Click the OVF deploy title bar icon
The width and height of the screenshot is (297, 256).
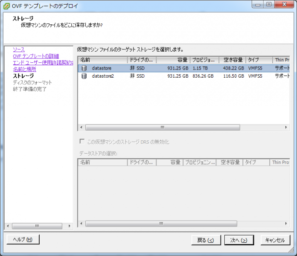pyautogui.click(x=7, y=6)
